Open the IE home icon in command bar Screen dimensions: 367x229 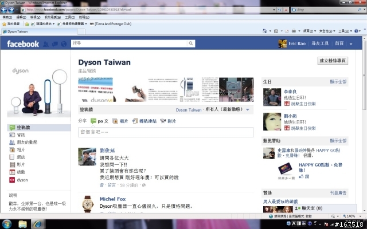click(265, 31)
